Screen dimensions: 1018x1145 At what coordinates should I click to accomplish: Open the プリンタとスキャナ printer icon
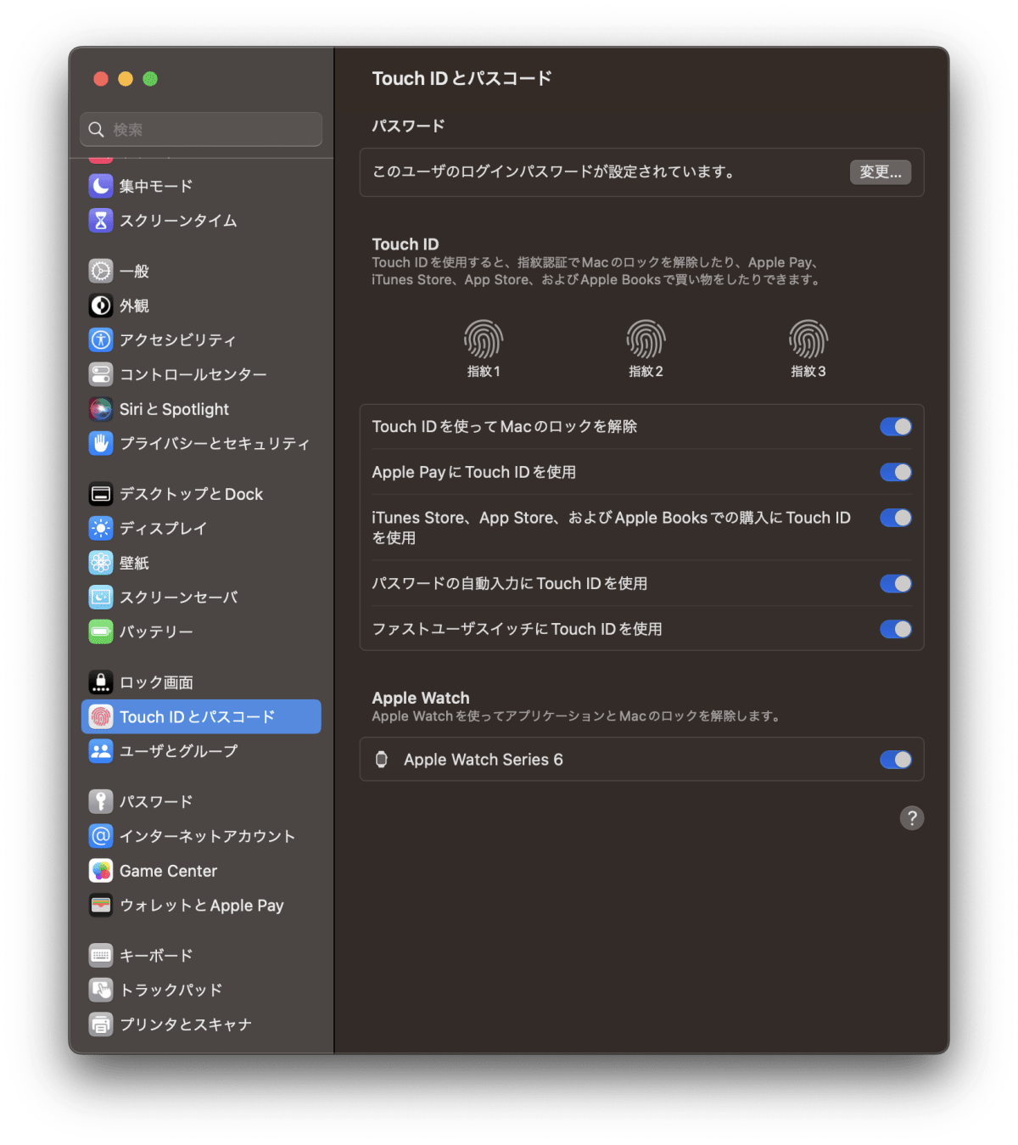pos(101,1024)
